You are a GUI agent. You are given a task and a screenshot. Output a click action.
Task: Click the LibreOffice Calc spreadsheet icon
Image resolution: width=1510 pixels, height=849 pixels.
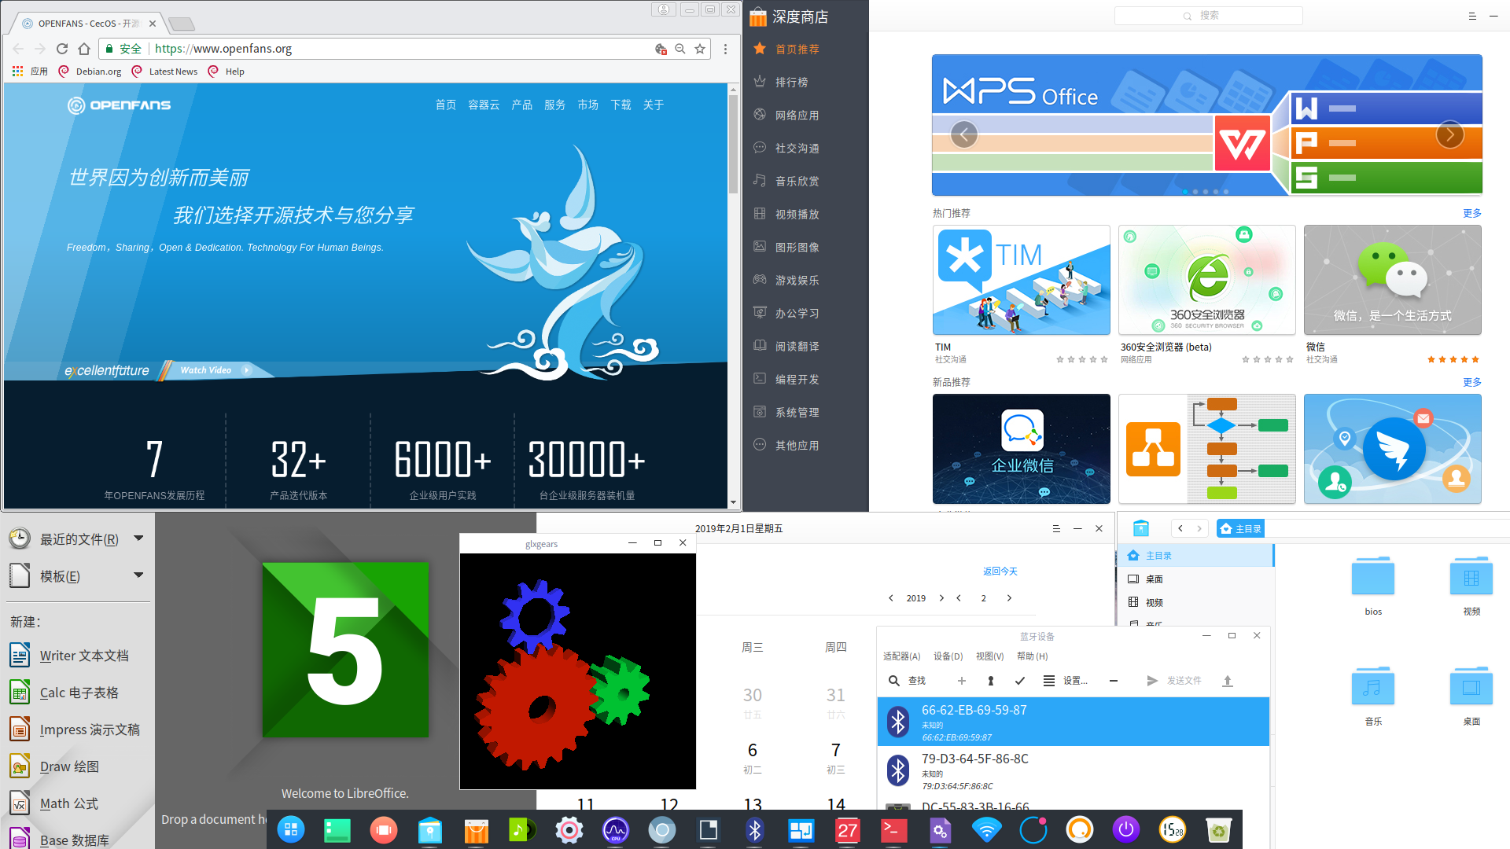pos(19,692)
